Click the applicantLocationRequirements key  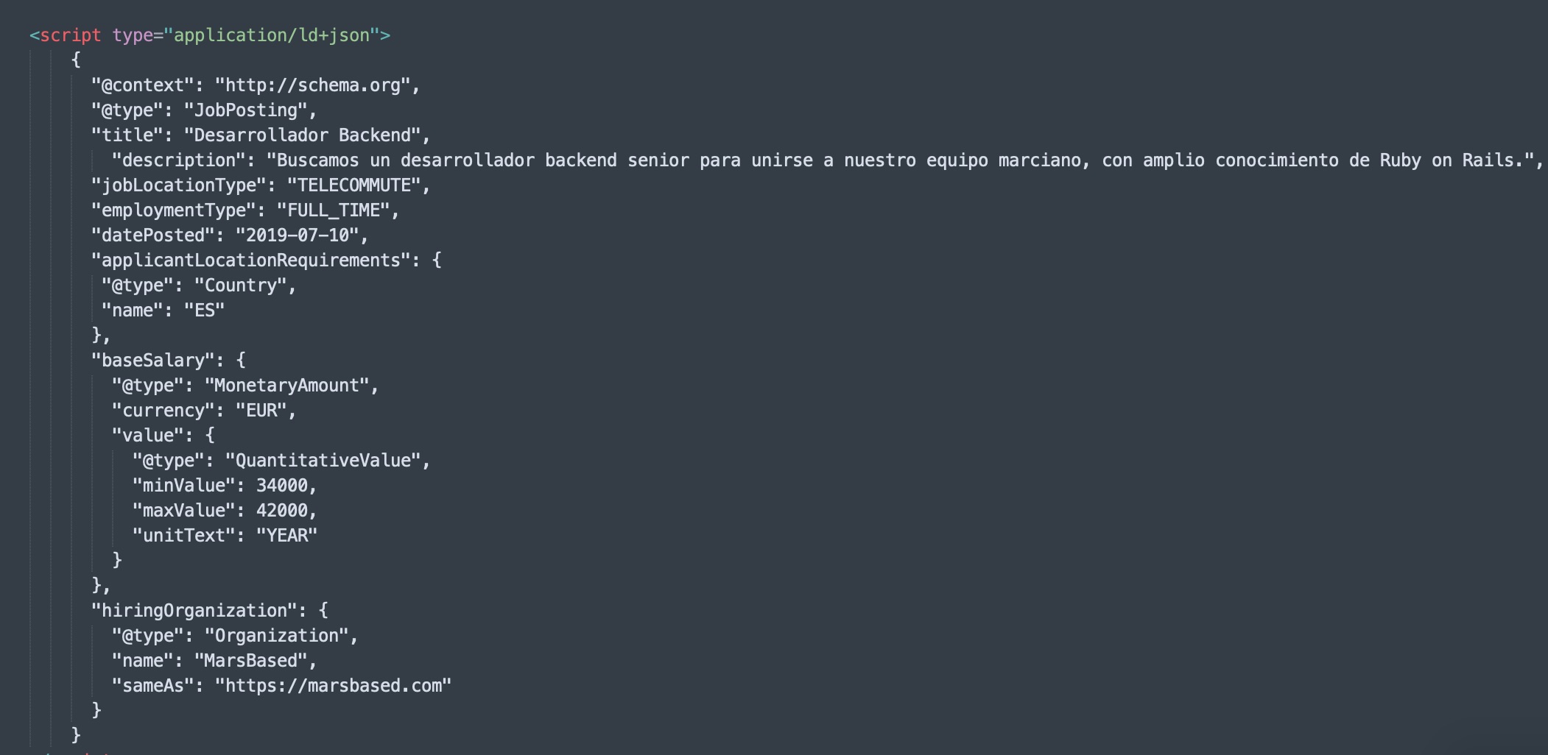click(x=250, y=260)
